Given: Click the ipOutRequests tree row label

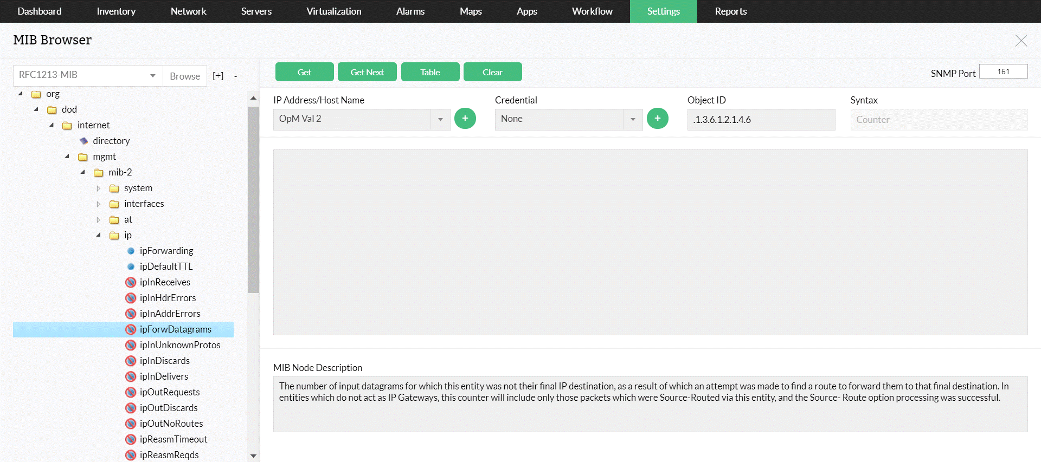Looking at the screenshot, I should coord(170,392).
